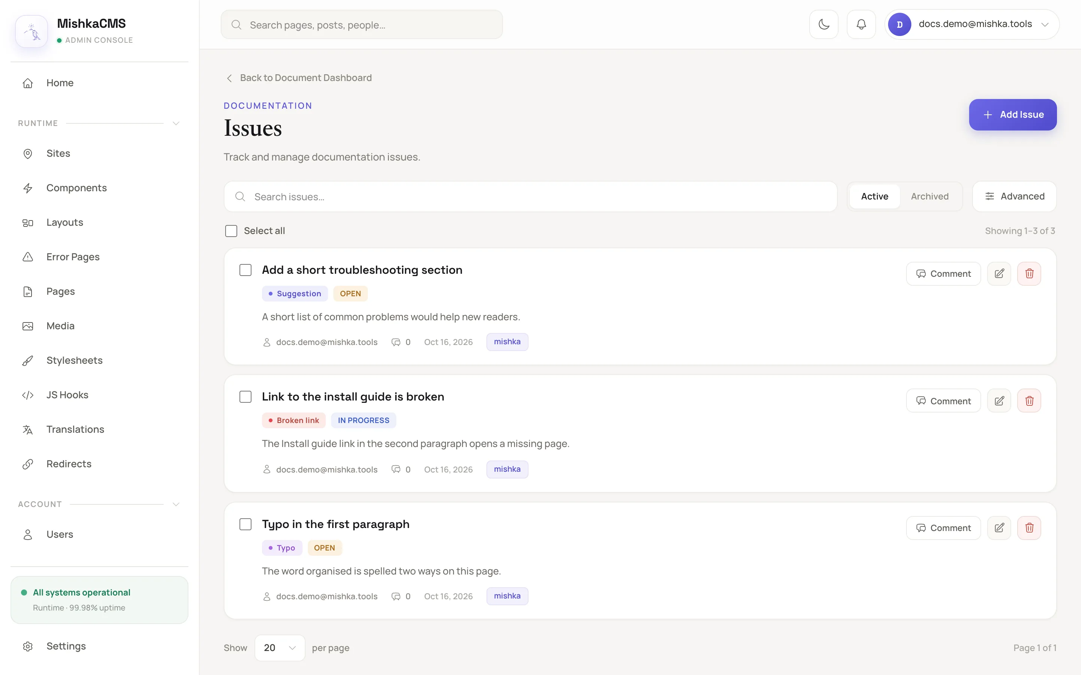This screenshot has width=1081, height=675.
Task: Comment on the troubleshooting section issue
Action: pos(943,274)
